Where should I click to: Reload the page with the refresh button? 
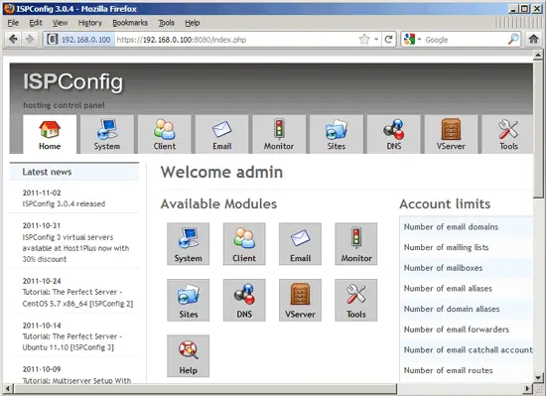(388, 40)
